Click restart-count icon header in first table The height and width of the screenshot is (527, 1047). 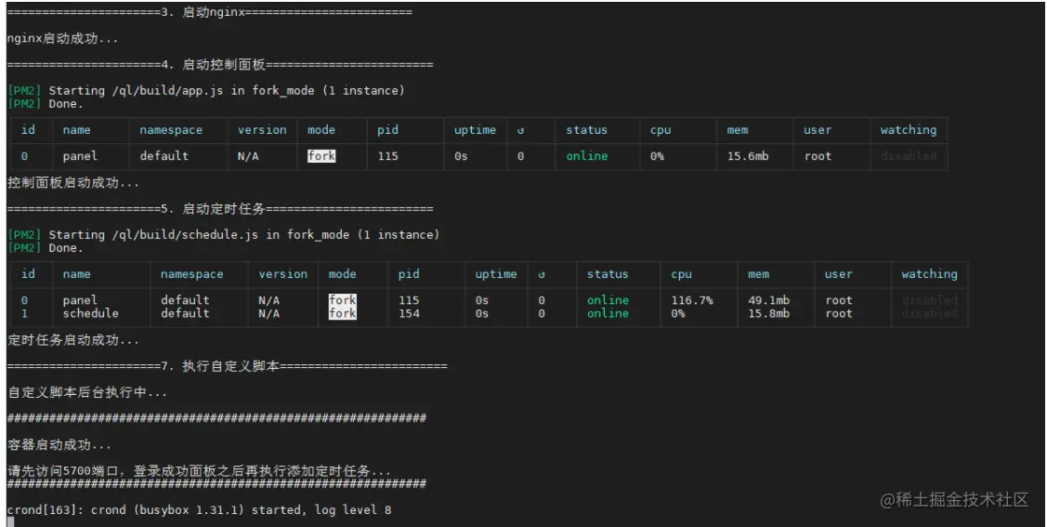point(521,130)
